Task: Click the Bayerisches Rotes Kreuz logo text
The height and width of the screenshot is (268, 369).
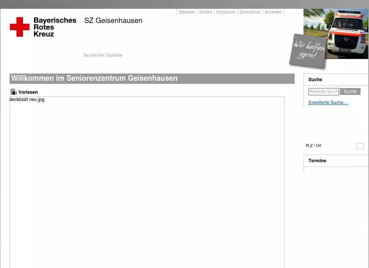Action: pyautogui.click(x=54, y=27)
